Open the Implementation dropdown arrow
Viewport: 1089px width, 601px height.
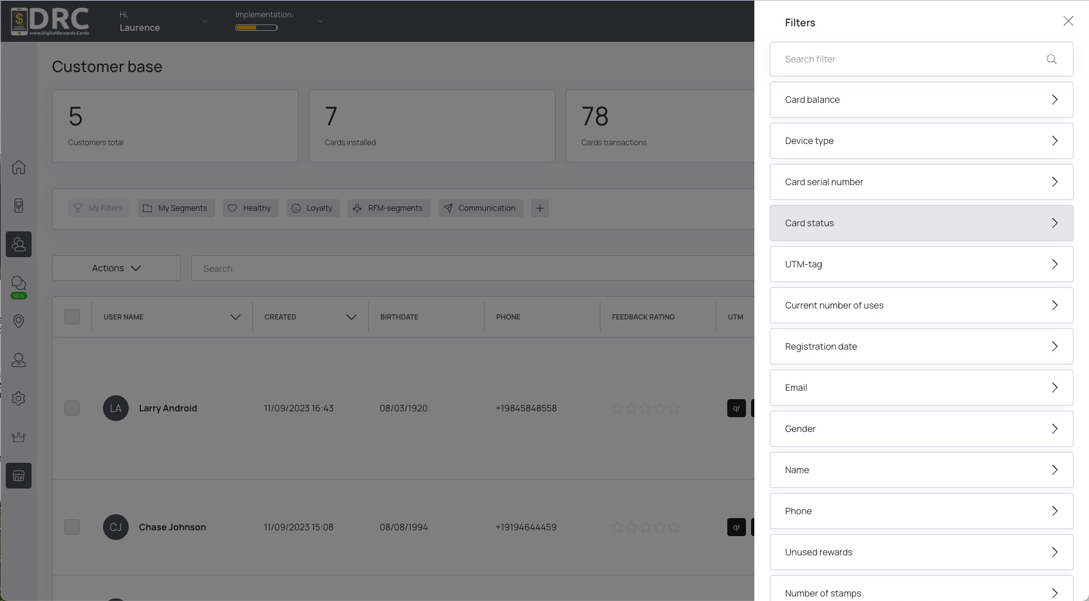click(x=321, y=21)
